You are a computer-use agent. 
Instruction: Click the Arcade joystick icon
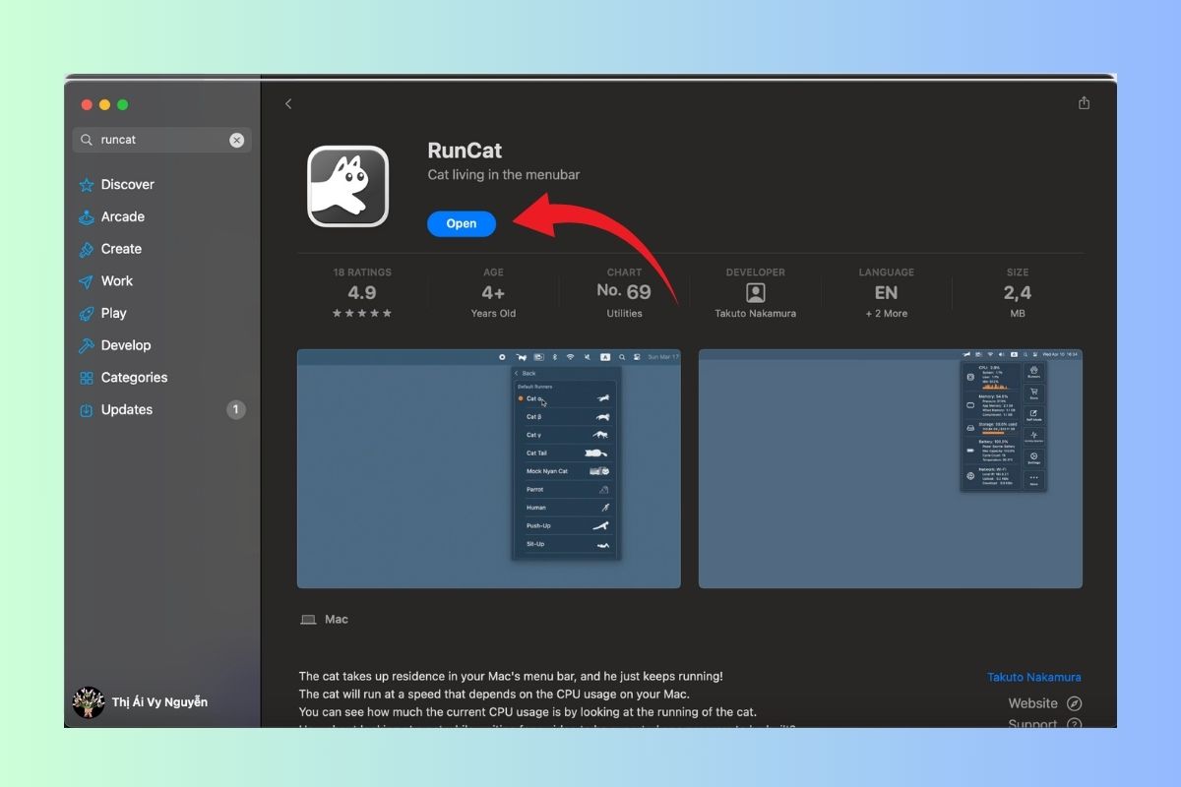[x=86, y=217]
